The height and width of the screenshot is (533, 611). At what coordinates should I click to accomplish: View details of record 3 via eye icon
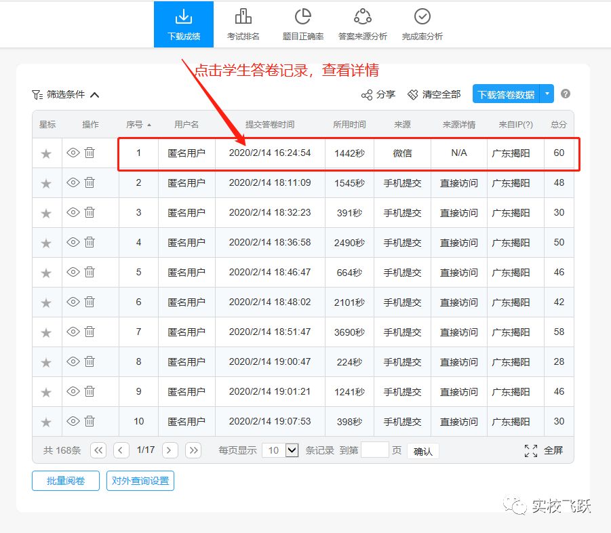click(x=74, y=212)
